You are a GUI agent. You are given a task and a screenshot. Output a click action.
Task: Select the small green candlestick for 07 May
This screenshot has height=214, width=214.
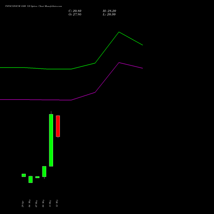[x=37, y=177]
